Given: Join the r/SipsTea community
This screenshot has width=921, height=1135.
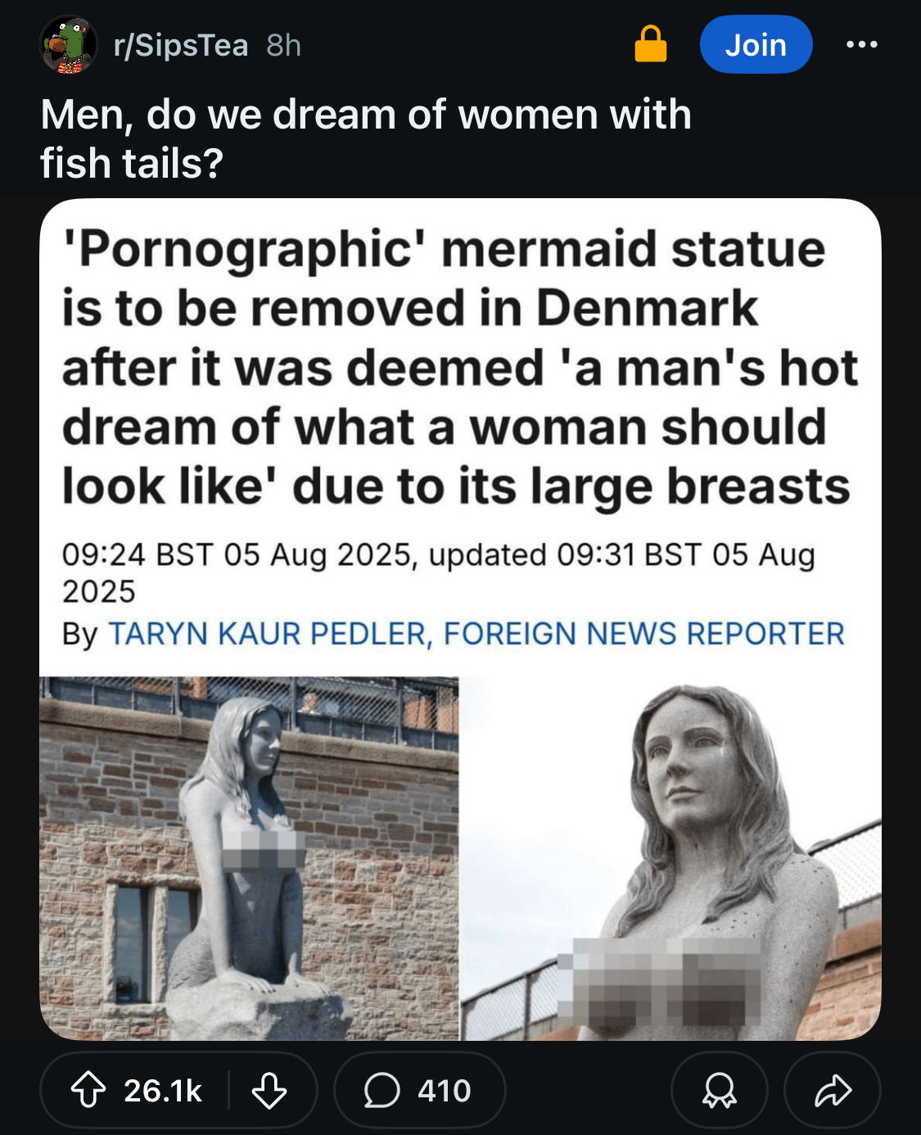Looking at the screenshot, I should tap(756, 45).
